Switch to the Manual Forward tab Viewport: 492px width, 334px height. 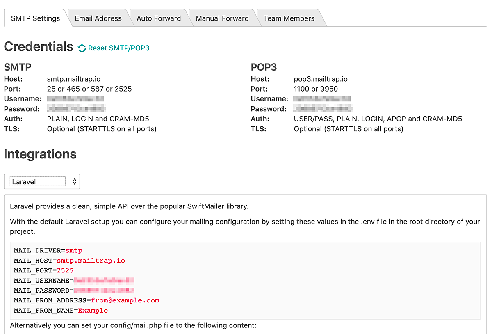(x=222, y=18)
